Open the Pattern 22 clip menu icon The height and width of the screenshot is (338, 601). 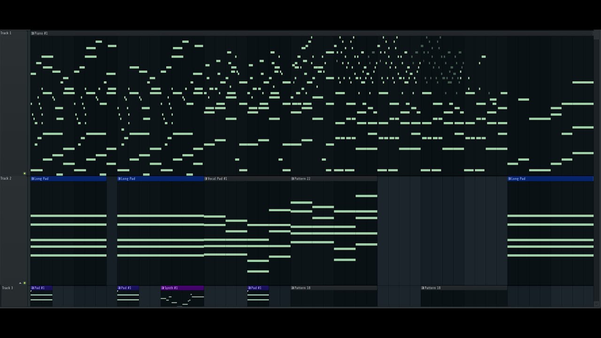(x=293, y=179)
